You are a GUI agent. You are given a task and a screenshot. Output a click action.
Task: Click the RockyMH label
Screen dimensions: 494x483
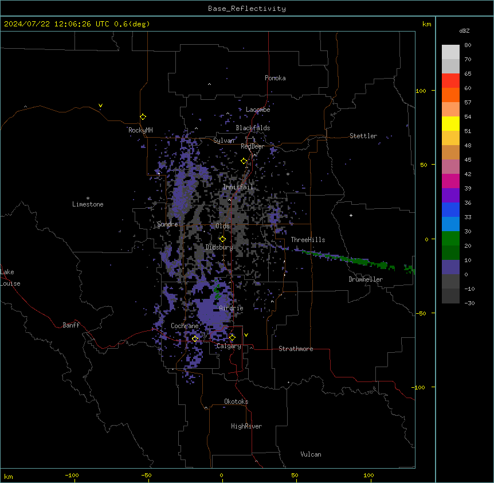140,130
